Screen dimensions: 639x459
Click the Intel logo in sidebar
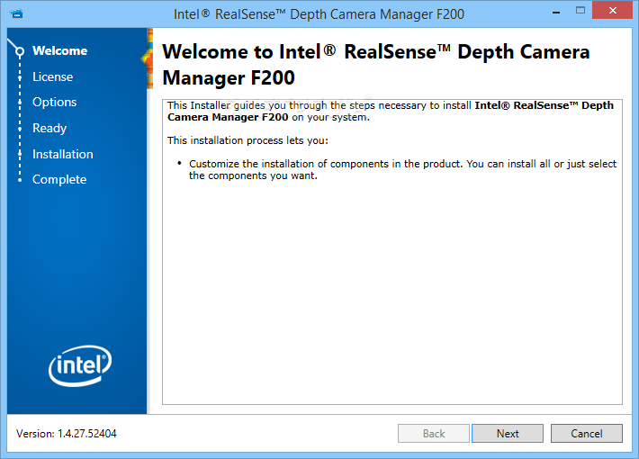point(80,365)
